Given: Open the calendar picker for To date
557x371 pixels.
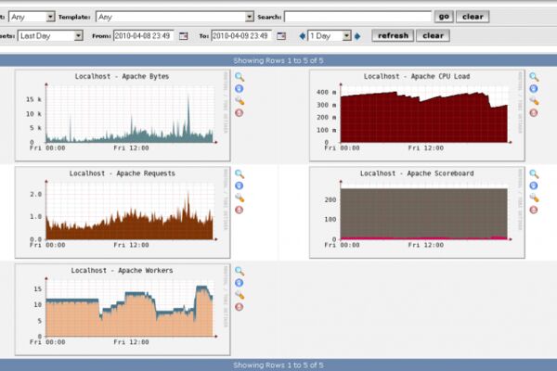Looking at the screenshot, I should (x=281, y=36).
